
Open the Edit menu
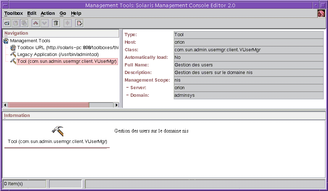point(32,13)
